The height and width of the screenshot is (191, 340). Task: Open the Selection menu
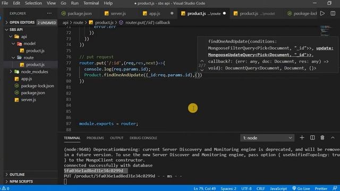click(33, 3)
